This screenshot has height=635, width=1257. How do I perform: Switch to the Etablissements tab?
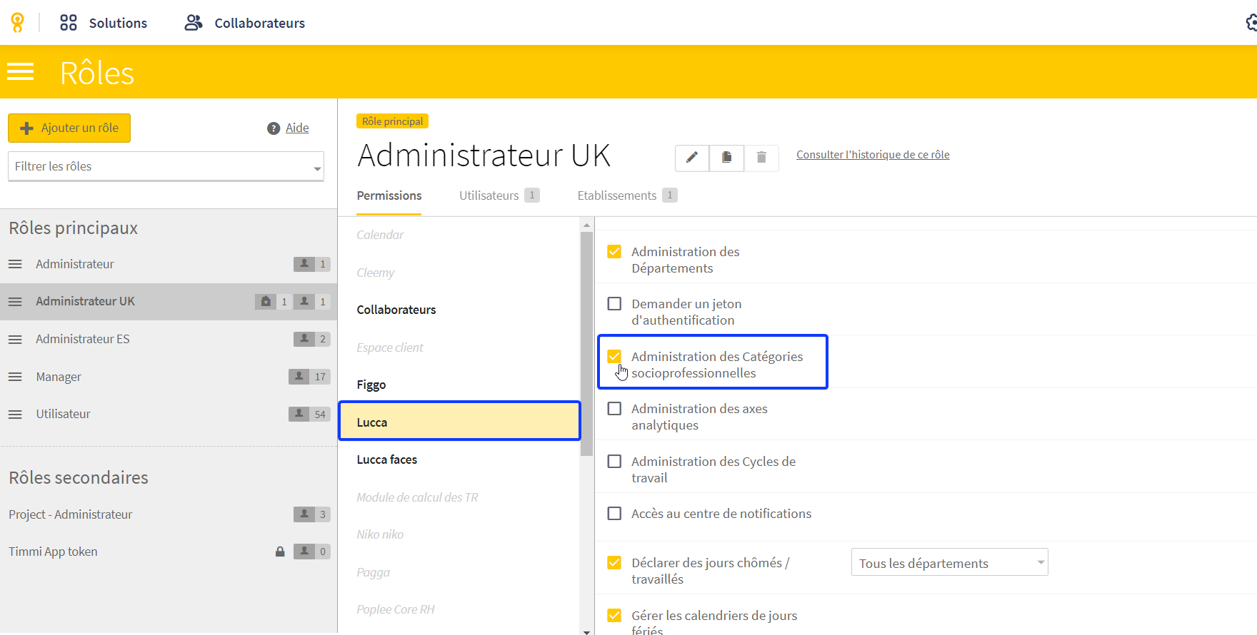(x=627, y=195)
